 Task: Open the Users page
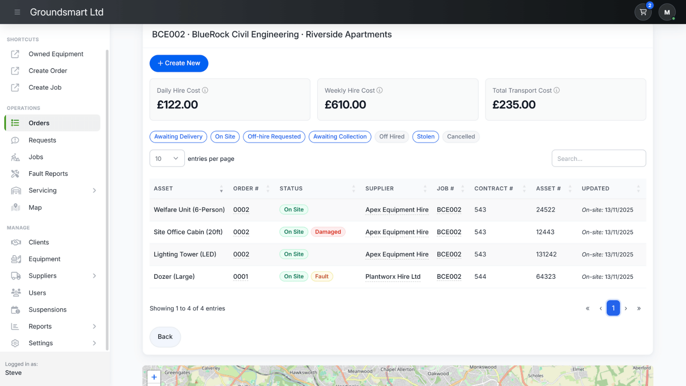[37, 293]
